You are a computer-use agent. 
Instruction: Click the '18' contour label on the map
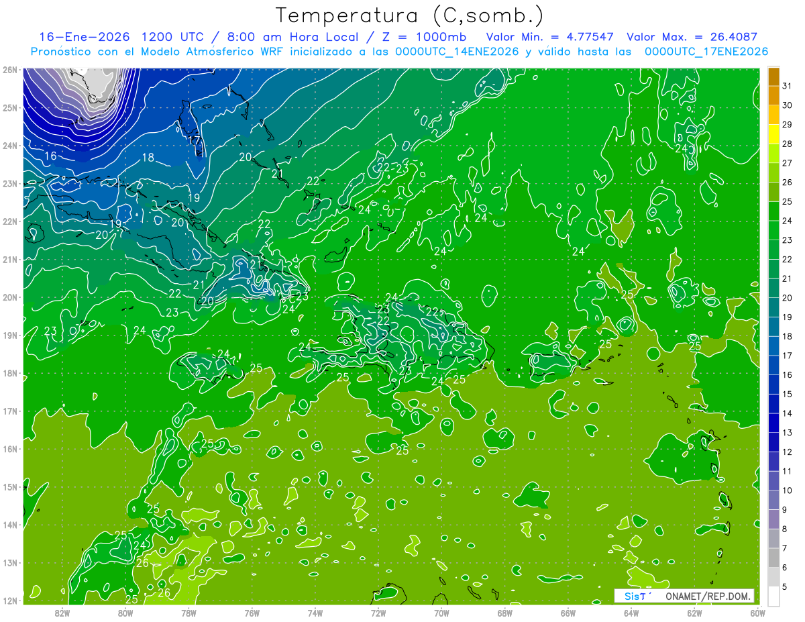[x=148, y=158]
